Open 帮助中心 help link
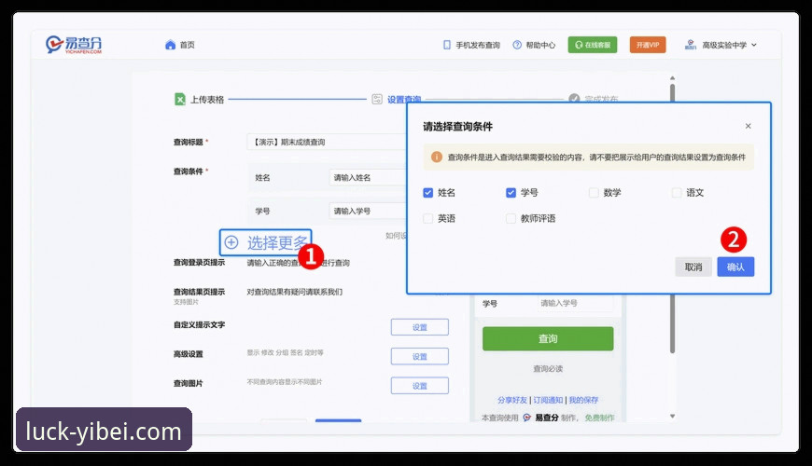This screenshot has width=812, height=466. 540,45
